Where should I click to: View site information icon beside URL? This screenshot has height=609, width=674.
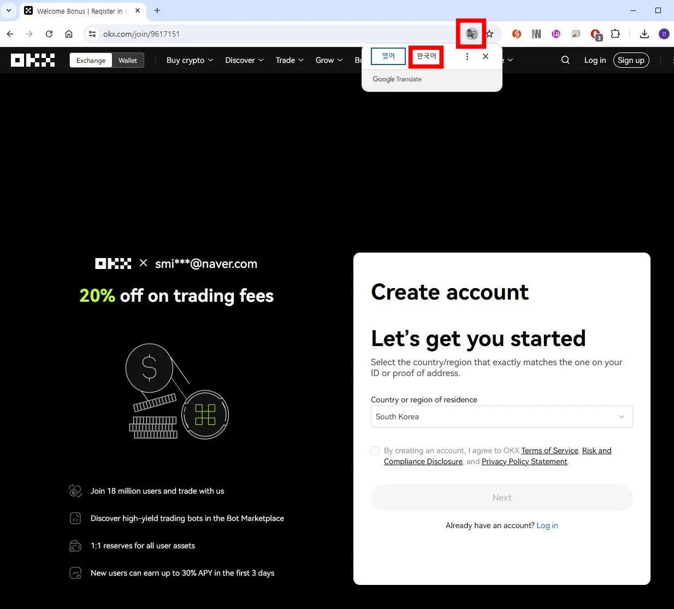[92, 34]
